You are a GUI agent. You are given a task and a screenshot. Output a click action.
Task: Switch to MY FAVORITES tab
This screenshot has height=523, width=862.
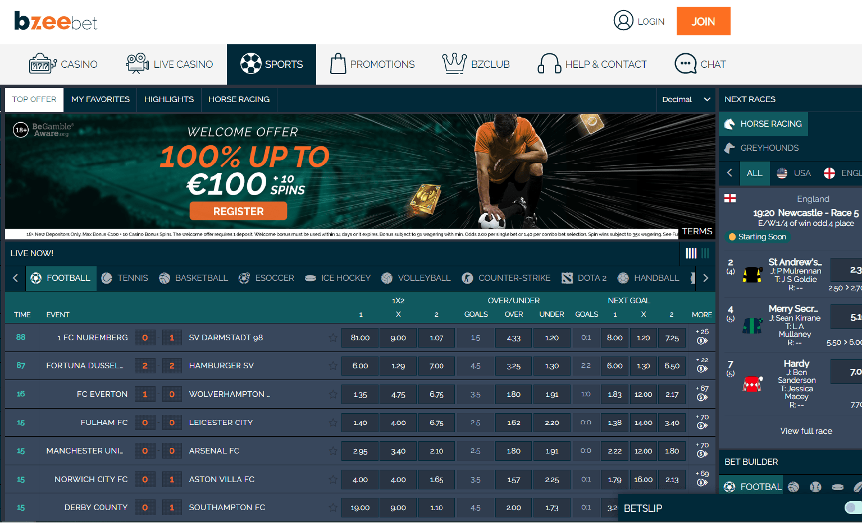tap(101, 99)
